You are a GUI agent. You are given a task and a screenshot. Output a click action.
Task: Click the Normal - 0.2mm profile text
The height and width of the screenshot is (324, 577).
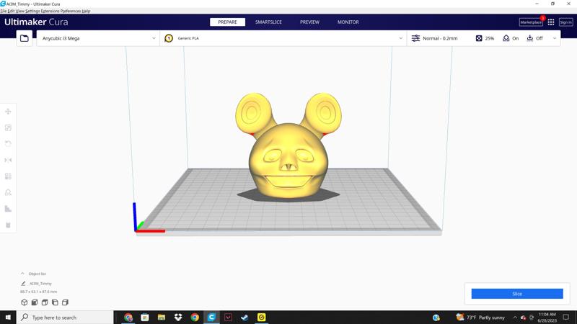(440, 38)
